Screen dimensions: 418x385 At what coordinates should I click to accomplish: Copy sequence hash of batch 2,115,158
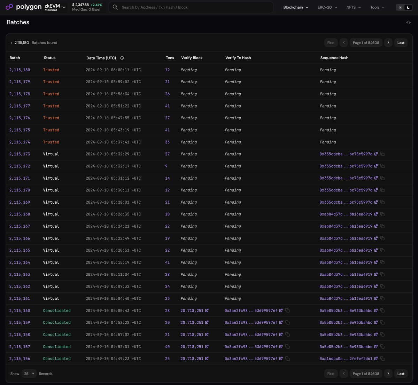point(382,335)
